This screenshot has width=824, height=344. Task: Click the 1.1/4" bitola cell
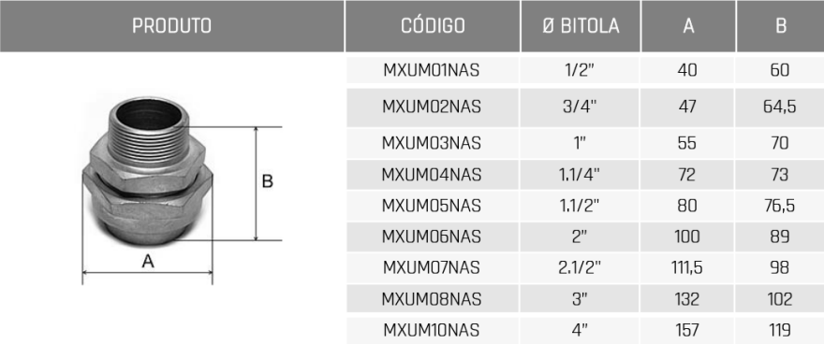pos(580,174)
